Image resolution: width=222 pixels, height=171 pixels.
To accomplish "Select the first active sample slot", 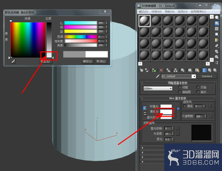I will 145,21.
